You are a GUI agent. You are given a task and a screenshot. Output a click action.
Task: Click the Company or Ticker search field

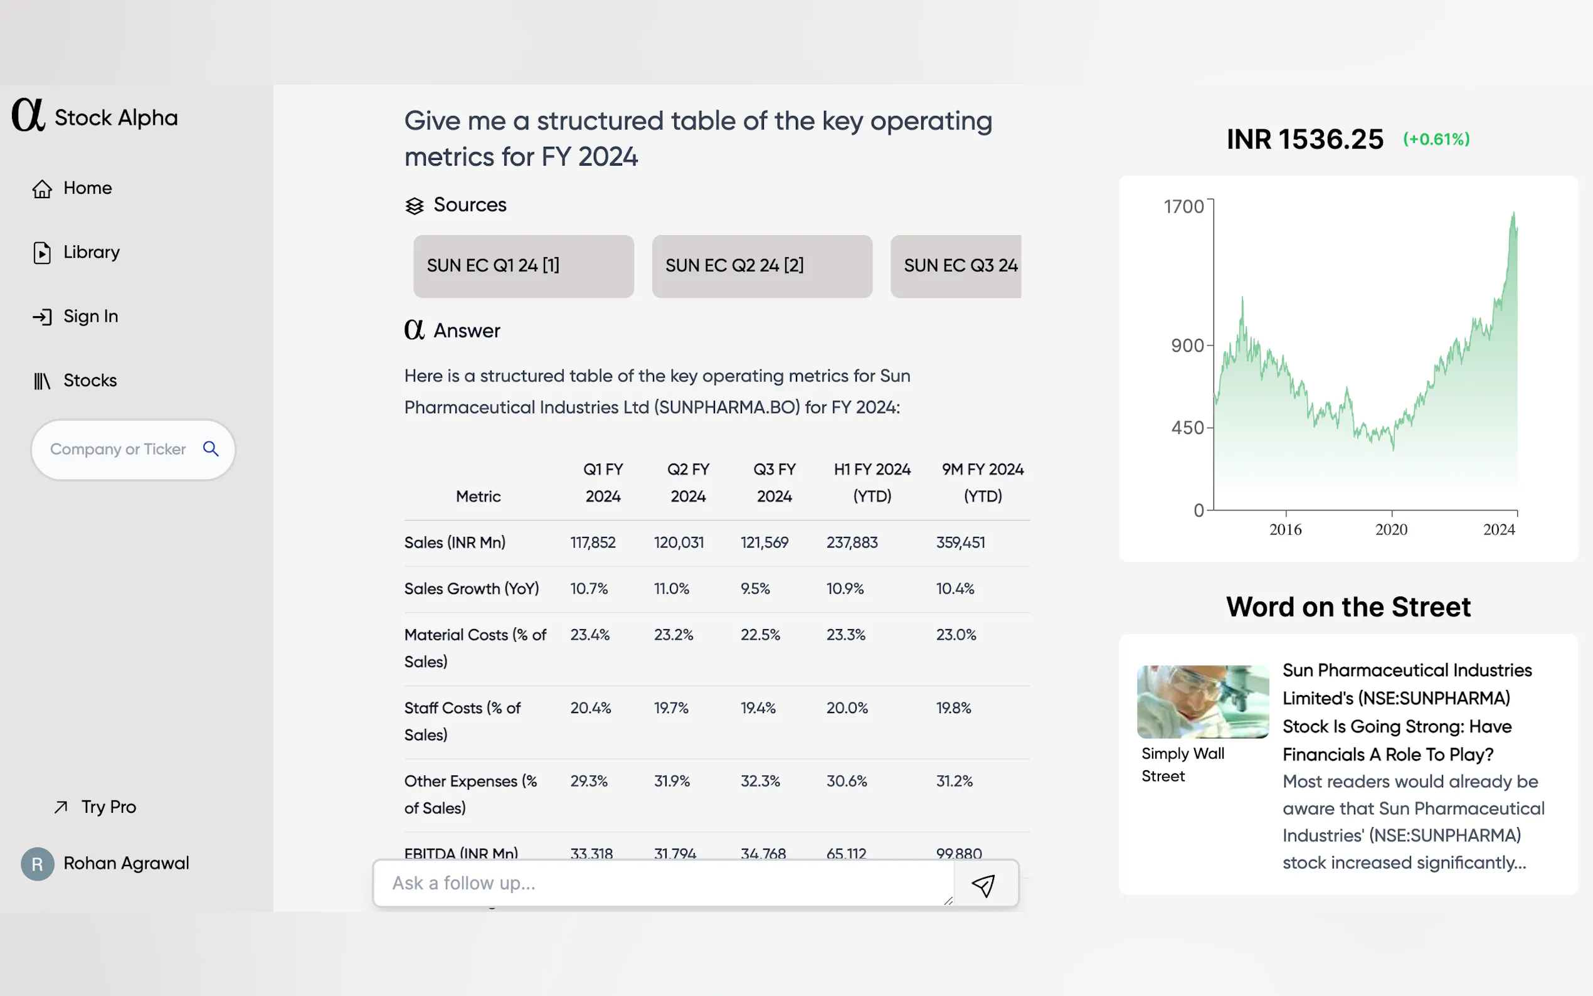119,449
